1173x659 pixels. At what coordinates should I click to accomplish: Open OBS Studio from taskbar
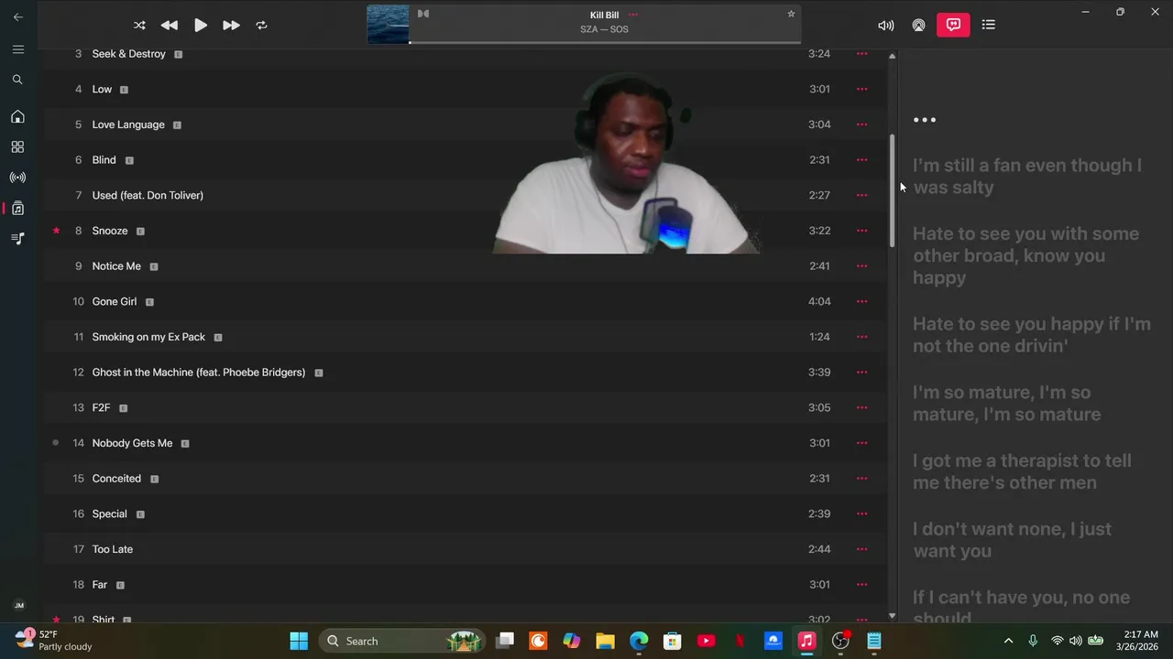point(840,641)
